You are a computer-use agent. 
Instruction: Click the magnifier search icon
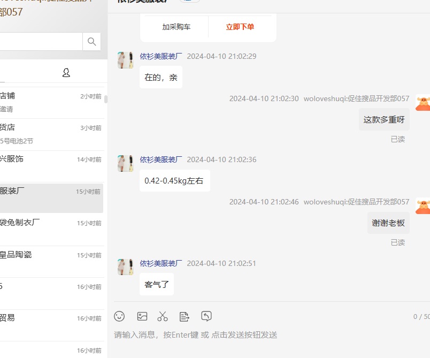tap(91, 42)
